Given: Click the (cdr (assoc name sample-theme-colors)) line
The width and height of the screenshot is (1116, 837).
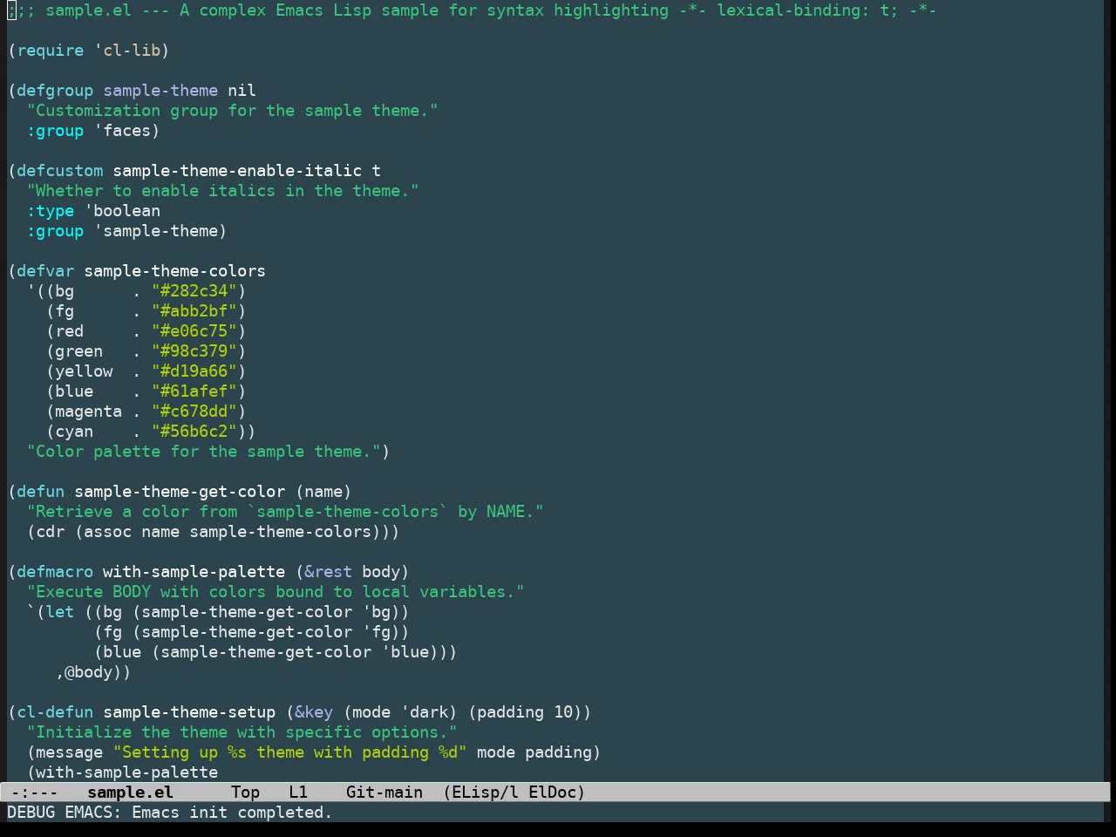Looking at the screenshot, I should 213,532.
